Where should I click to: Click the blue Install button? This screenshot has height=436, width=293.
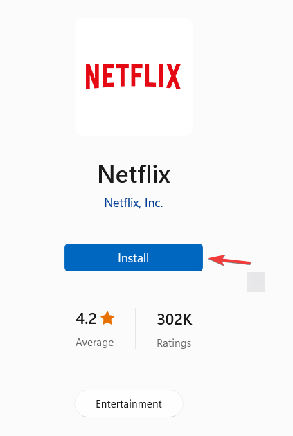[x=134, y=257]
